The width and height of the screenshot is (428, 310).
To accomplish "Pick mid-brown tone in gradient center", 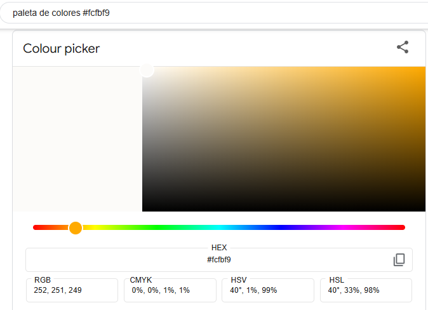I will [284, 139].
